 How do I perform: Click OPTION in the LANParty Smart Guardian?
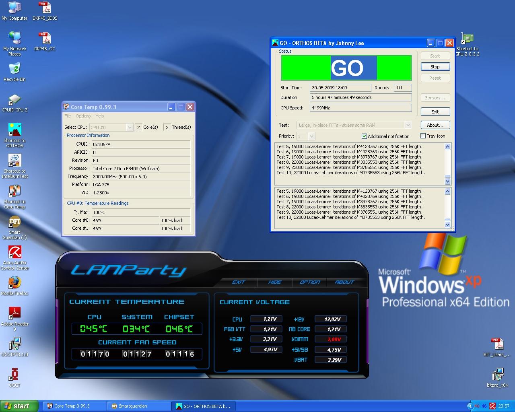pyautogui.click(x=310, y=282)
